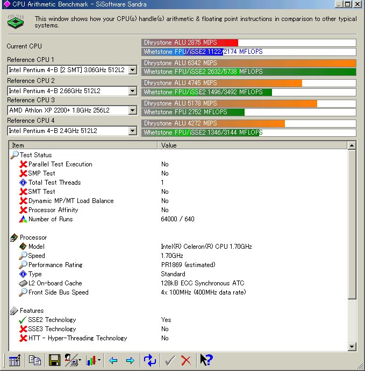Go back with the left arrow icon
Screen dimensions: 365x371
tap(113, 361)
